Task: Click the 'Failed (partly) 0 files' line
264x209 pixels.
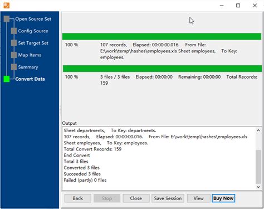Action: click(85, 180)
